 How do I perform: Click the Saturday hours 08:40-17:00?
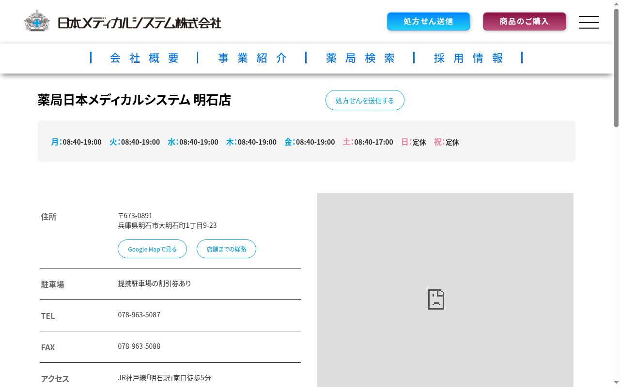373,142
